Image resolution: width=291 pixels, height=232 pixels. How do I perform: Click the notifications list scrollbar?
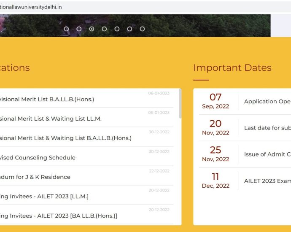pyautogui.click(x=180, y=104)
